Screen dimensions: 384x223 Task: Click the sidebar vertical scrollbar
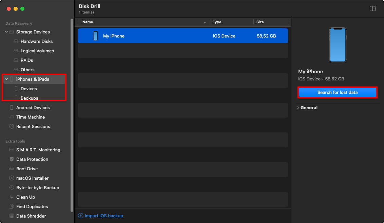point(72,115)
